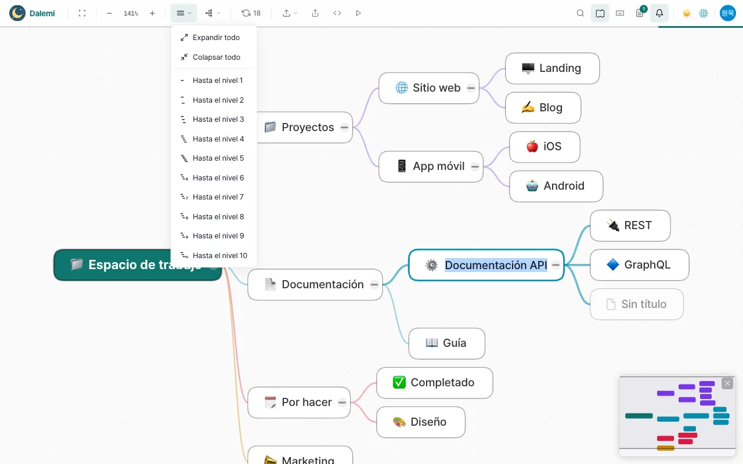
Task: Zoom in with the plus button
Action: [x=152, y=13]
